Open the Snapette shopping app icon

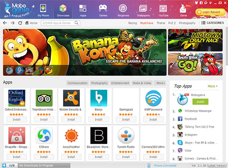coord(17,135)
